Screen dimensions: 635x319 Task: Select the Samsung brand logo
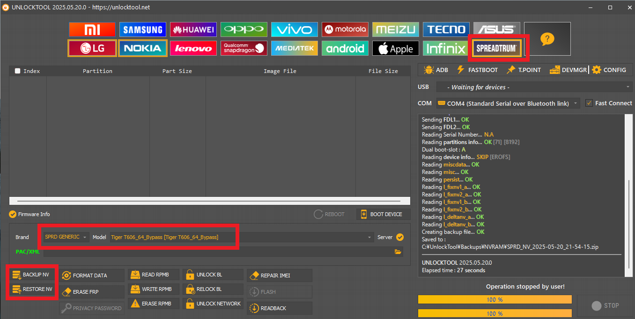click(142, 30)
